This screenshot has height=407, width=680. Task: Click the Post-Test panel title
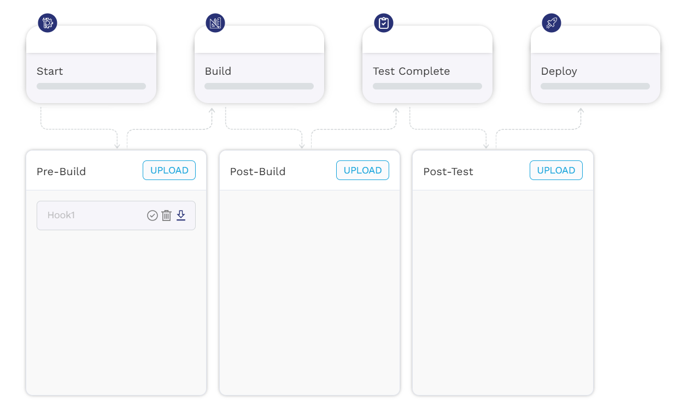[x=448, y=171]
